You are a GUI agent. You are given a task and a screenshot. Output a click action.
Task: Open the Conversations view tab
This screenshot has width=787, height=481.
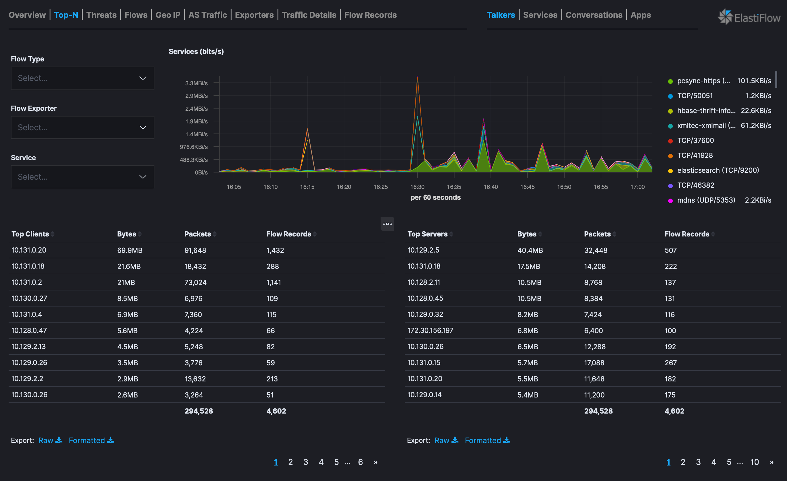coord(594,15)
